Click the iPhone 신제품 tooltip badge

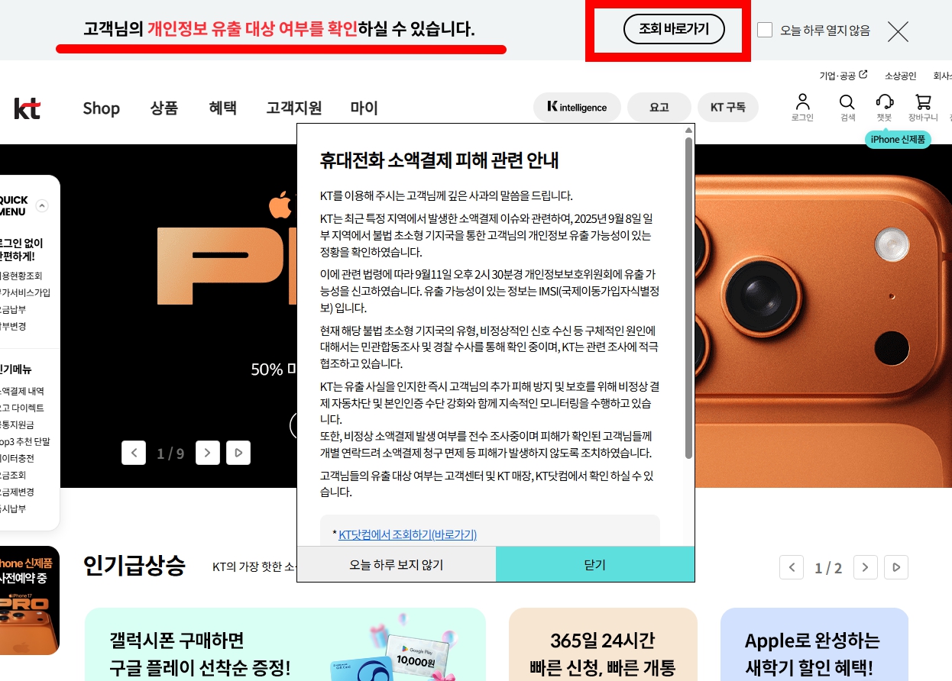(898, 139)
